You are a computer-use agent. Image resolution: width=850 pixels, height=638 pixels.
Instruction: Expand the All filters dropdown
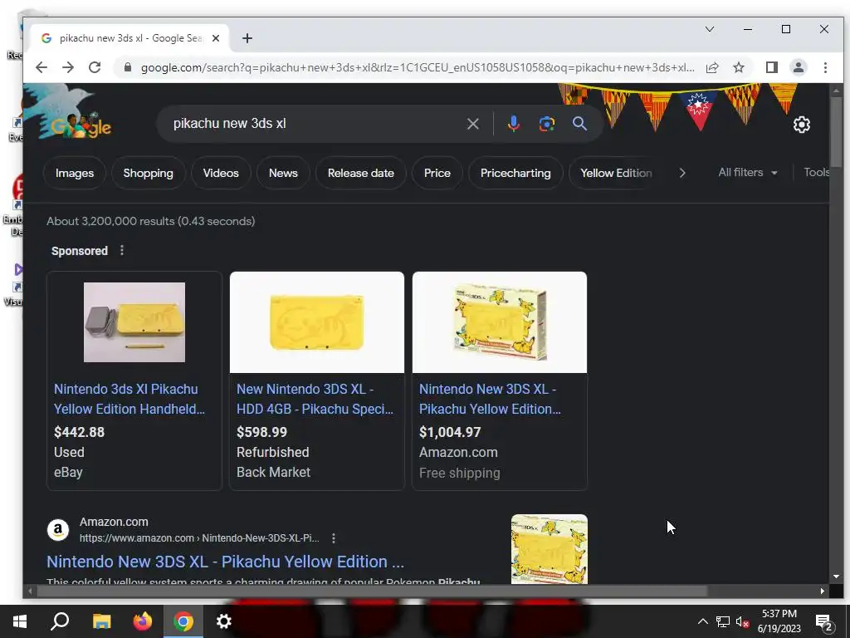pos(748,173)
